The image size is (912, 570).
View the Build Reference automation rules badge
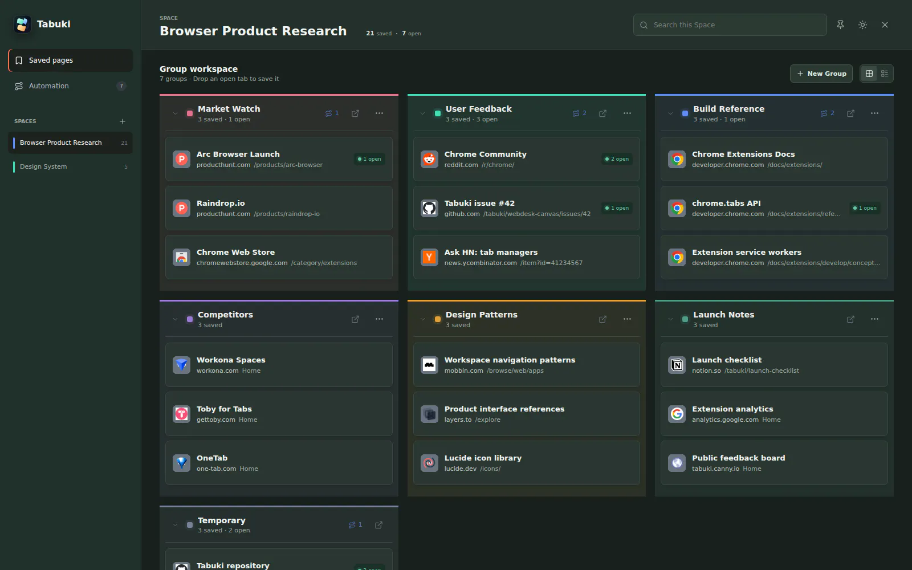click(x=828, y=113)
